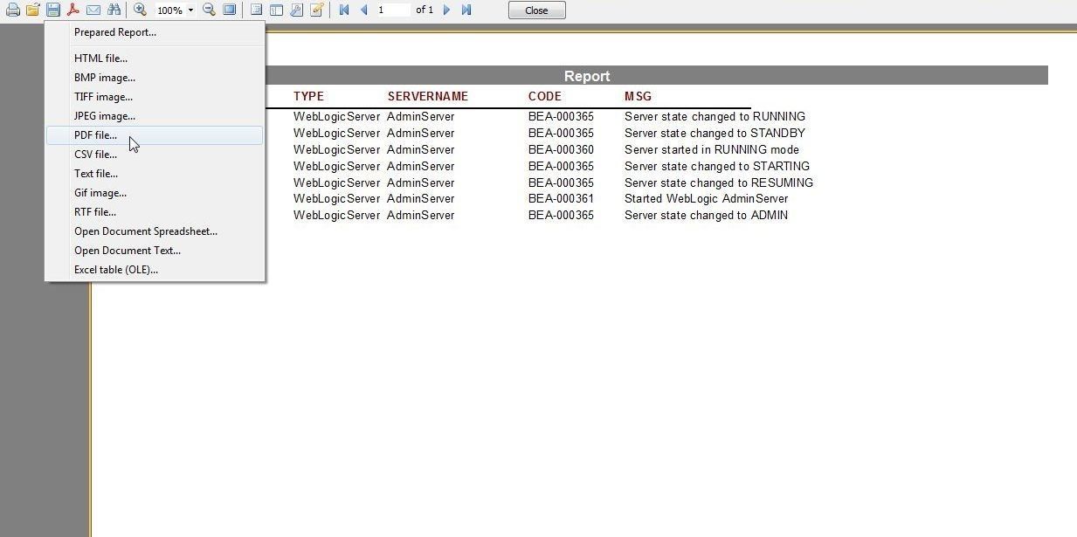This screenshot has width=1077, height=537.
Task: Click the Save (floppy disk) icon
Action: [x=53, y=10]
